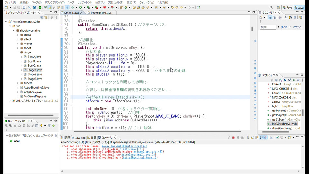Collapse the stage package node
The width and height of the screenshot is (309, 174).
18,52
